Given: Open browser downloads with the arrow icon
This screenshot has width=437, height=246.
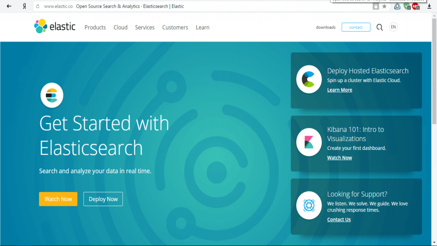Looking at the screenshot, I should tap(429, 6).
